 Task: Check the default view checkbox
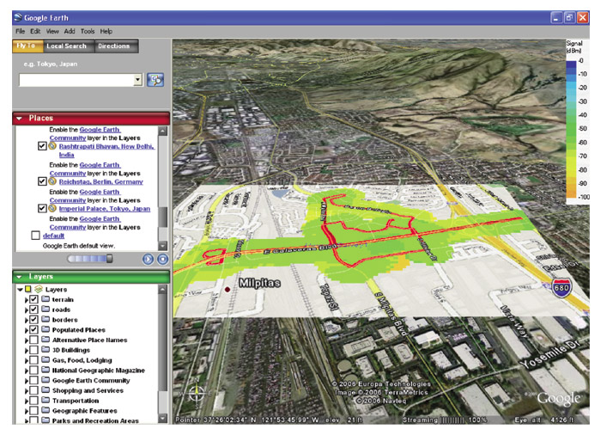point(36,236)
